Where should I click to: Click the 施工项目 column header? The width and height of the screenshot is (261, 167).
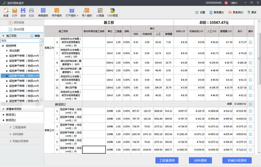point(63,31)
